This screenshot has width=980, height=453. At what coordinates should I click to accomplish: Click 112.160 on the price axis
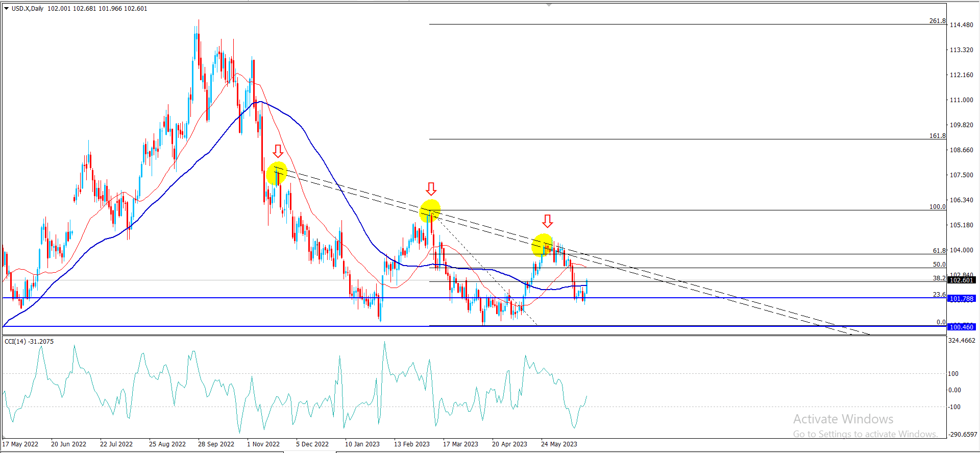[x=961, y=75]
